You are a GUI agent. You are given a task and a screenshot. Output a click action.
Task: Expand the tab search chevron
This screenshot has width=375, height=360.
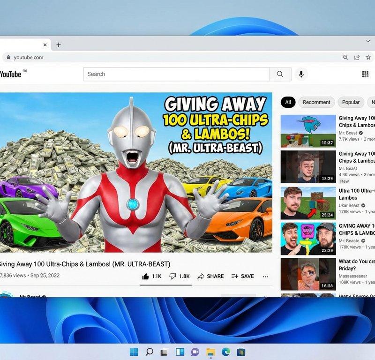click(x=368, y=41)
